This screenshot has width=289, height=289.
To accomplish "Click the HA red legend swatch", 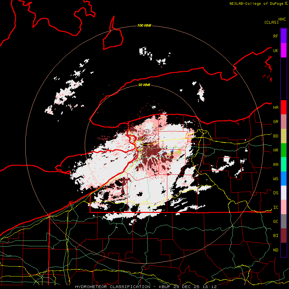I will coord(284,107).
